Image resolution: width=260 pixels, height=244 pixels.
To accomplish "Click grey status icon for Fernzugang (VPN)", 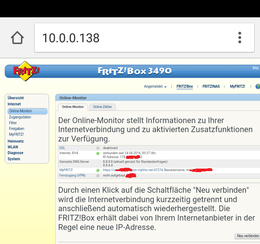I will (x=98, y=175).
